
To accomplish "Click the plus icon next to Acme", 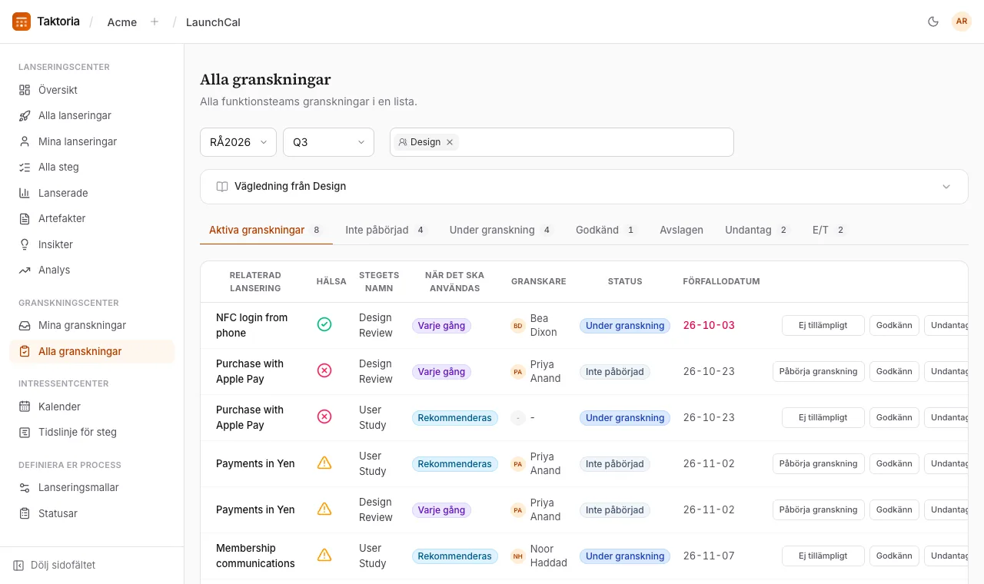I will tap(155, 22).
